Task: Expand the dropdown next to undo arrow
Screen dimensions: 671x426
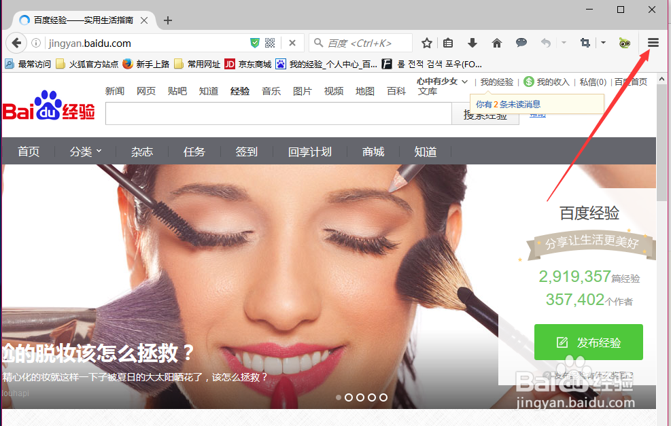Action: [564, 43]
